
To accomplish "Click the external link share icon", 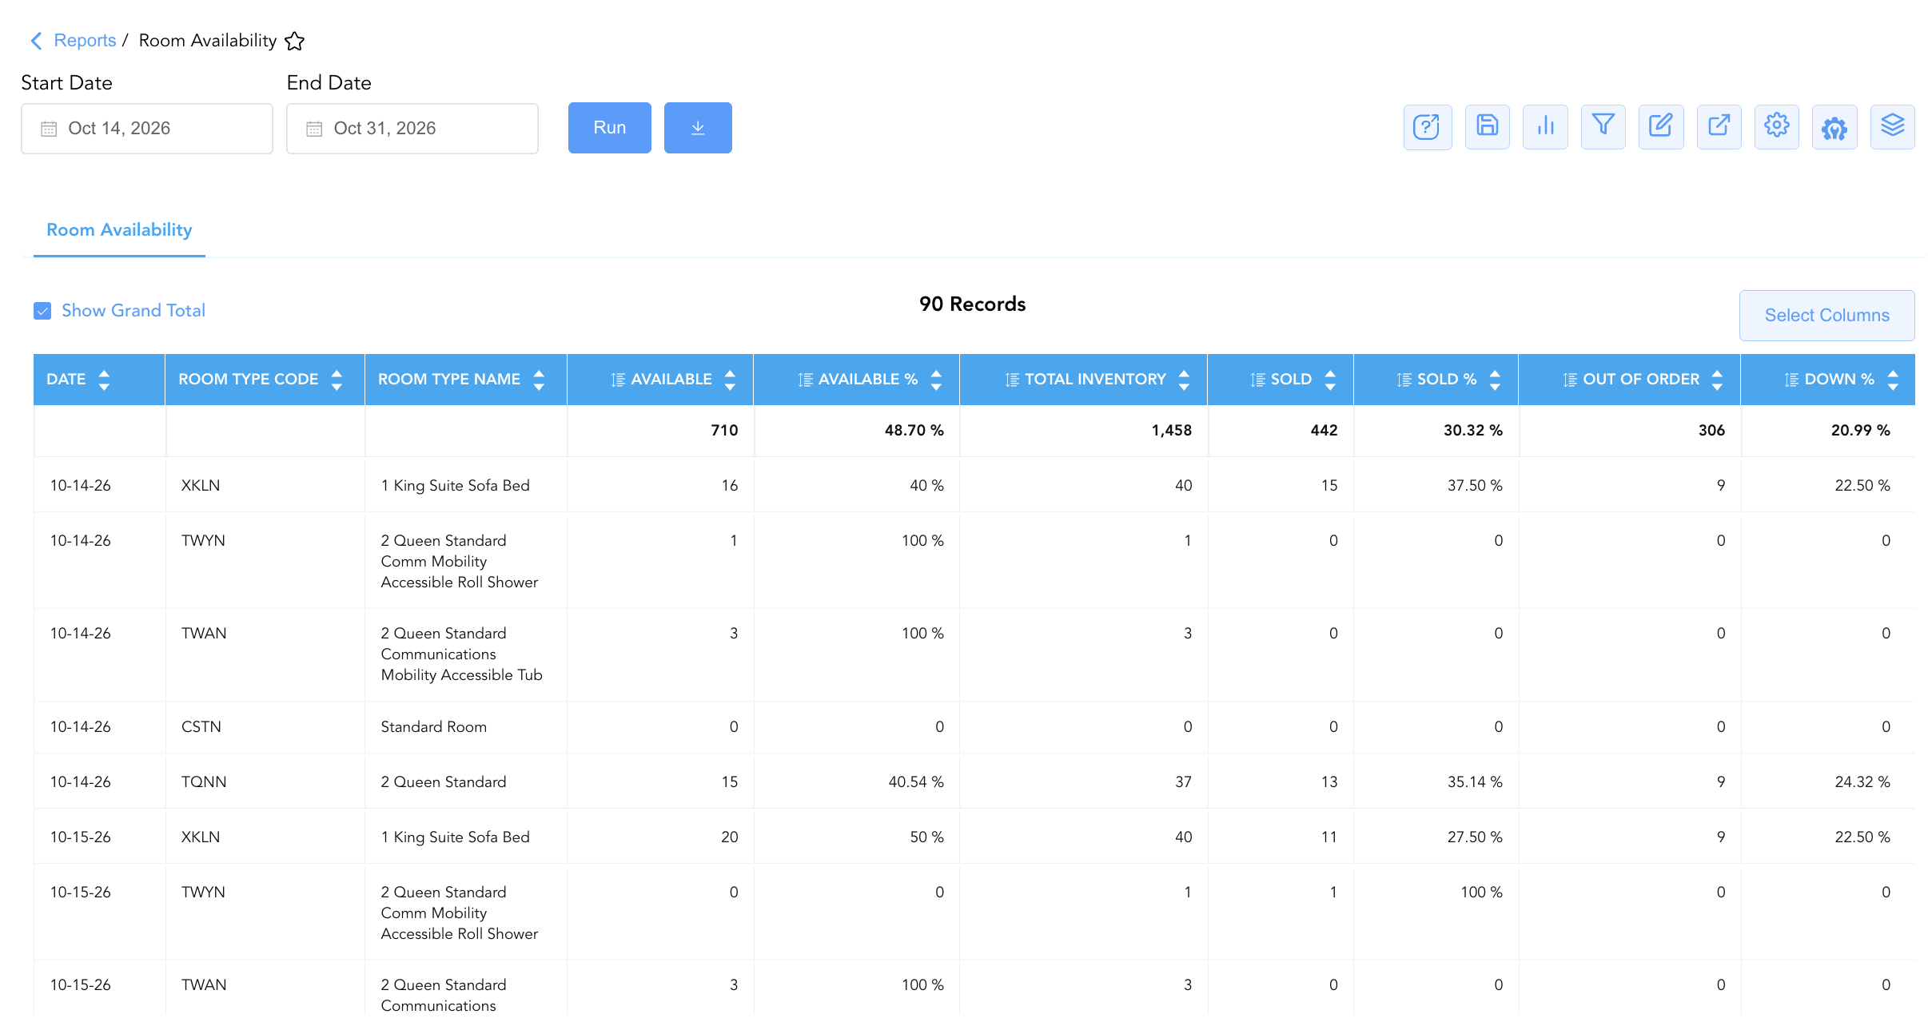I will [1719, 127].
